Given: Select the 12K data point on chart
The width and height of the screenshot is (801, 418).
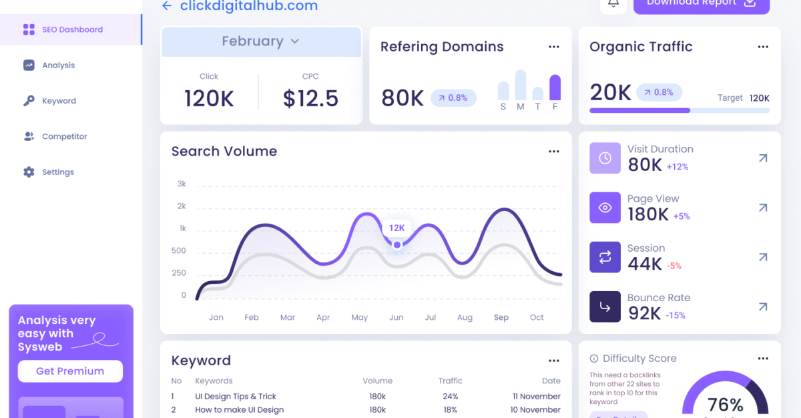Looking at the screenshot, I should (397, 245).
